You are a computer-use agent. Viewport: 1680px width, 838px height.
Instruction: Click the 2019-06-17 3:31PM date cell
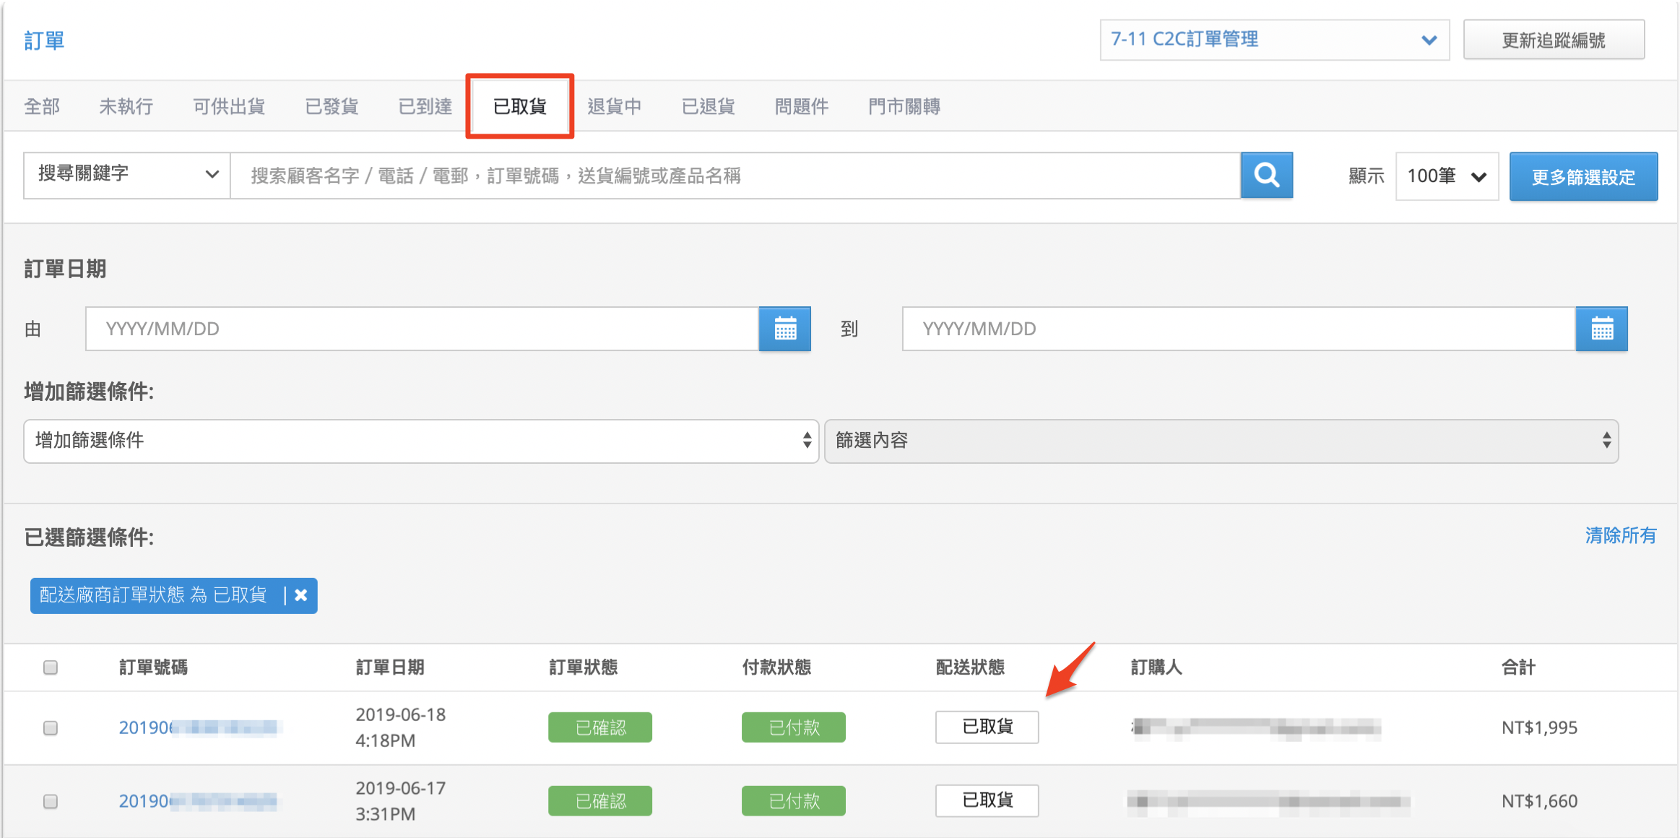[x=401, y=801]
